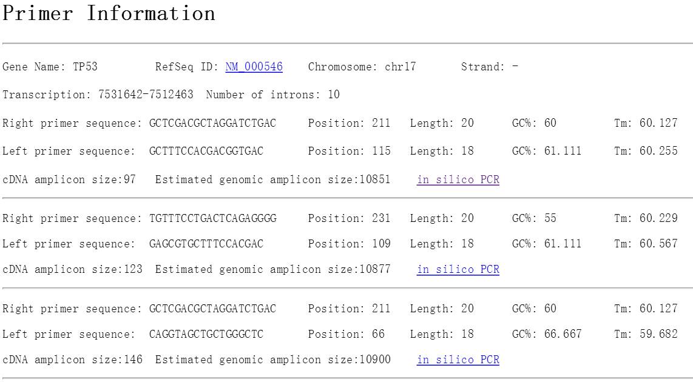Click the right primer sequence TGTTTCCTGACTCAGAGGGG
Image resolution: width=693 pixels, height=382 pixels.
[x=212, y=219]
